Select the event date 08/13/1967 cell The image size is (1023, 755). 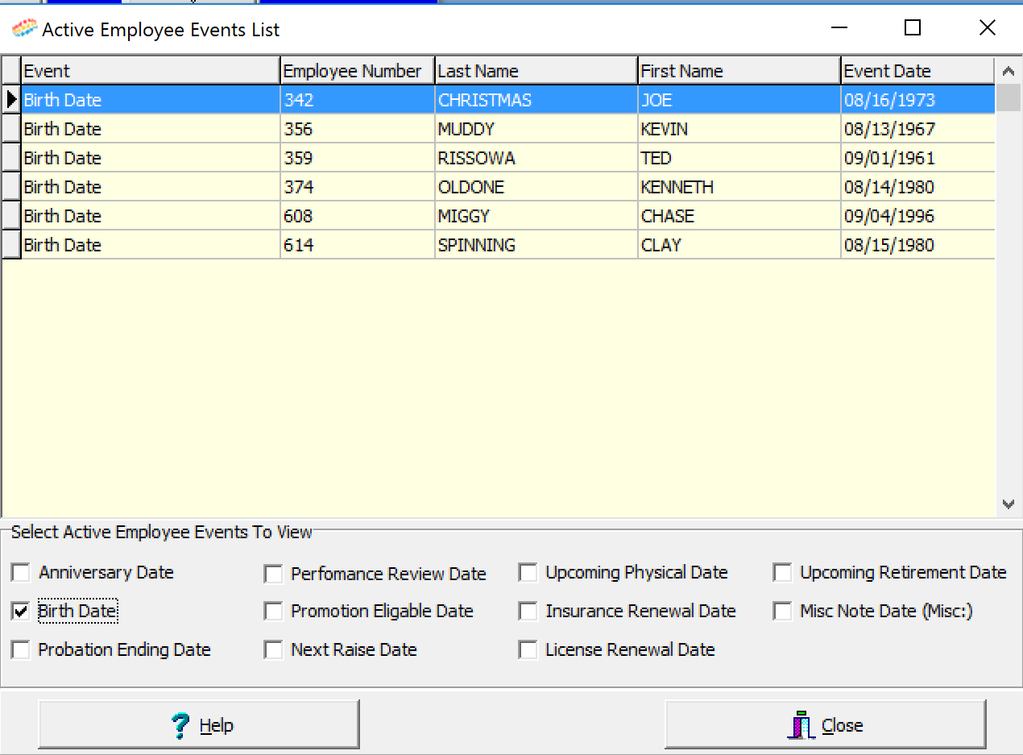pos(918,129)
